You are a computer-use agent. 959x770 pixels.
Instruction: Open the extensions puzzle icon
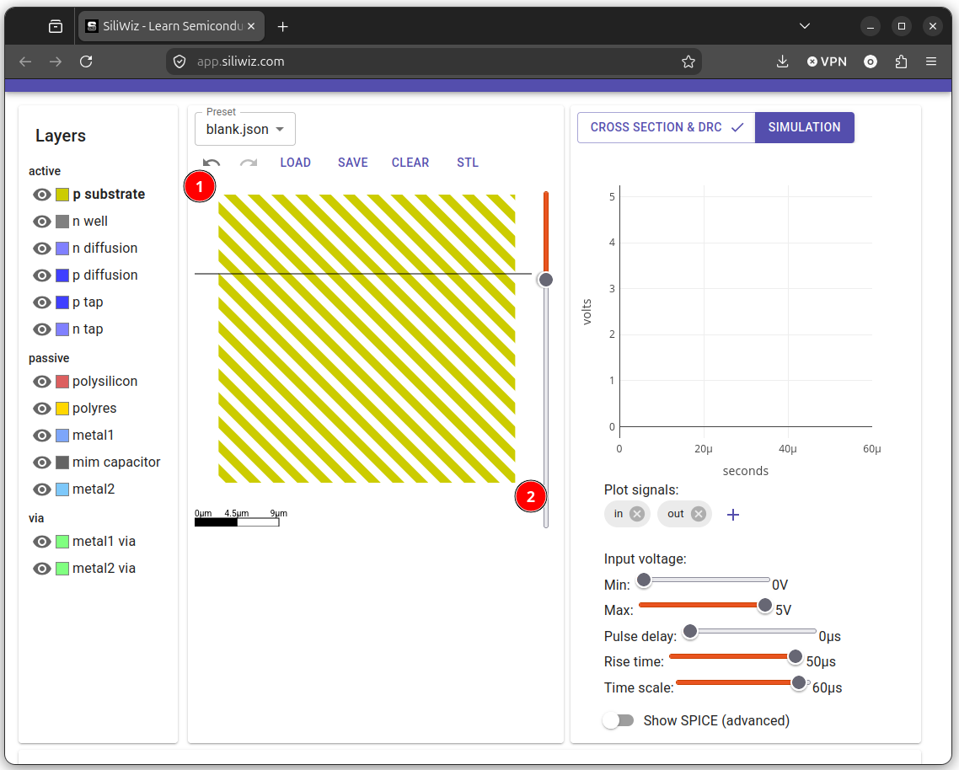[901, 61]
